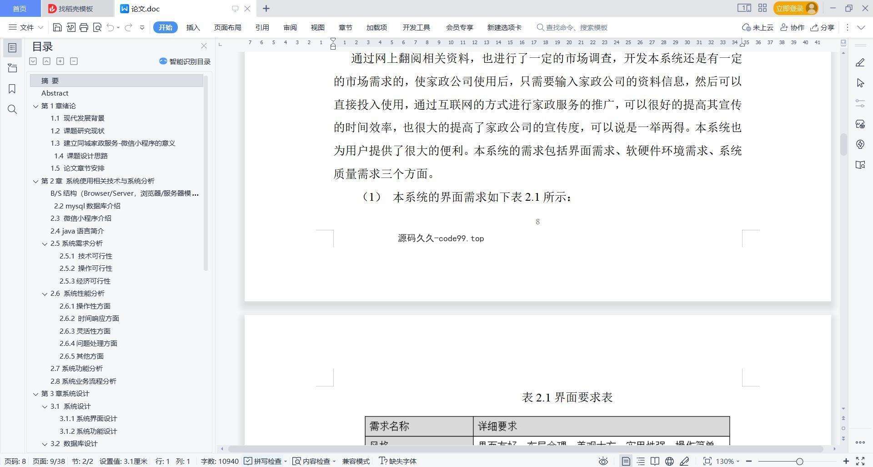Open the settings sliders icon in right sidebar
Image resolution: width=873 pixels, height=467 pixels.
coord(860,103)
